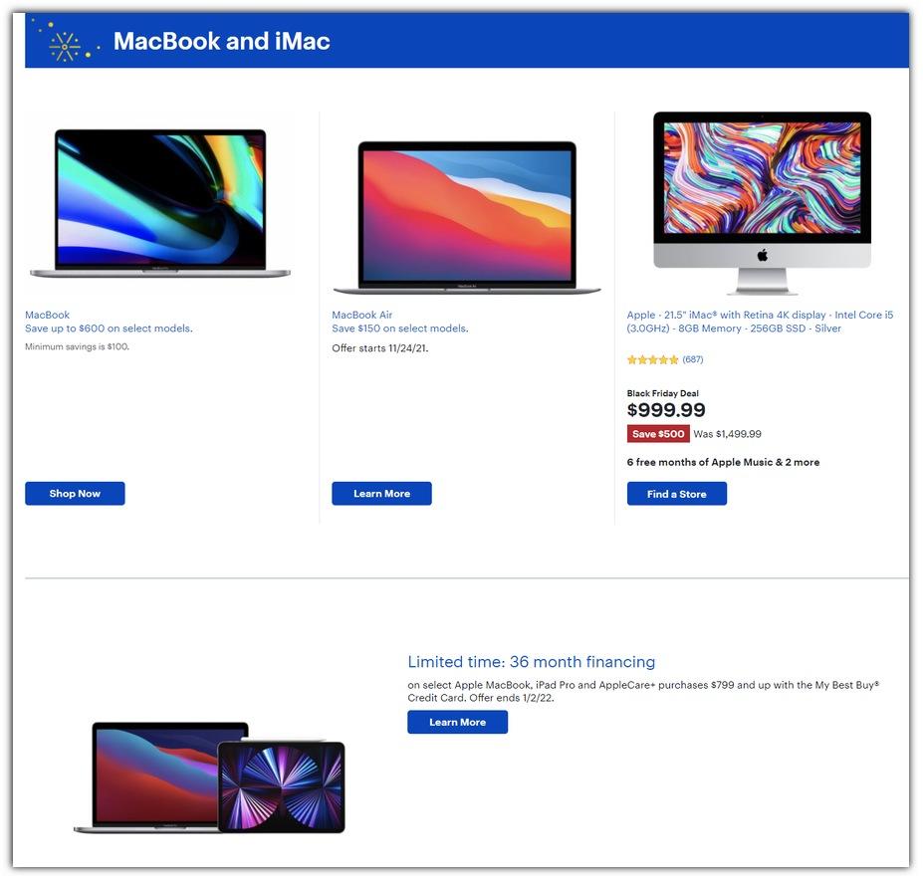This screenshot has width=923, height=881.
Task: Click the MacBook Air laptop image
Action: coord(467,217)
